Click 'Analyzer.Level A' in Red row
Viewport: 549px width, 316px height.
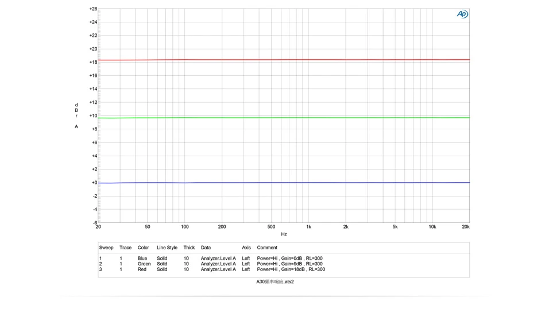click(218, 269)
